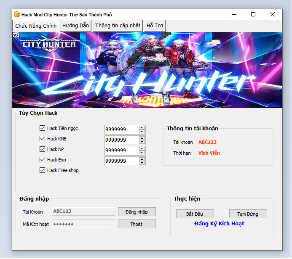The width and height of the screenshot is (292, 259).
Task: Open the Hướng Dẫn tab
Action: 75,26
